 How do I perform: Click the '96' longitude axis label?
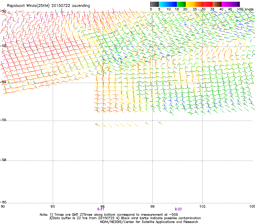pyautogui.click(x=103, y=206)
